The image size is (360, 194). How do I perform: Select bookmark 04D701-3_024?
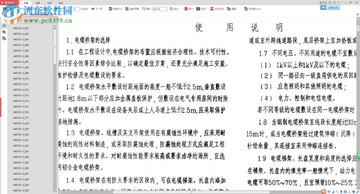point(21,157)
